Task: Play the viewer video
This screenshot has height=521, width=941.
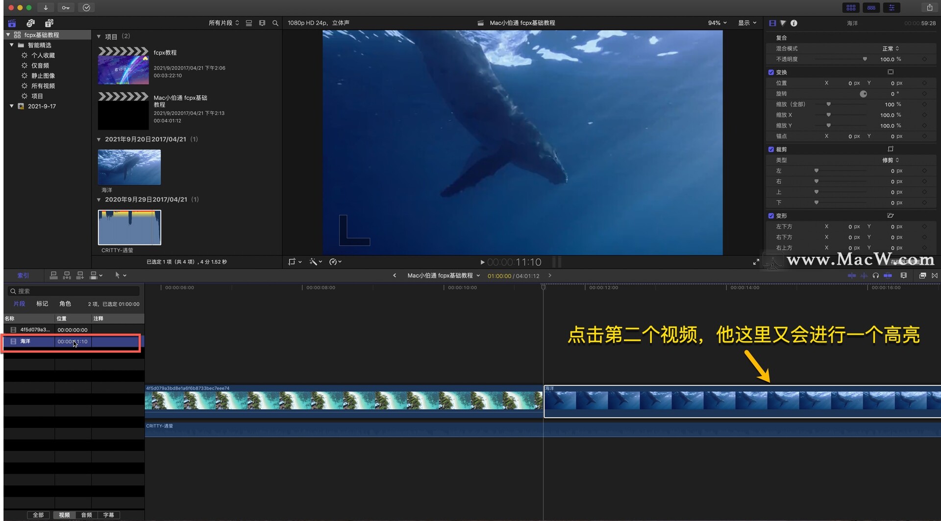Action: pyautogui.click(x=482, y=262)
